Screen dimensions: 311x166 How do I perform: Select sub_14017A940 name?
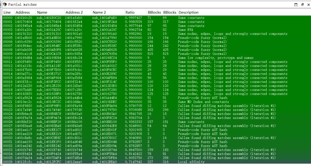(x=49, y=110)
